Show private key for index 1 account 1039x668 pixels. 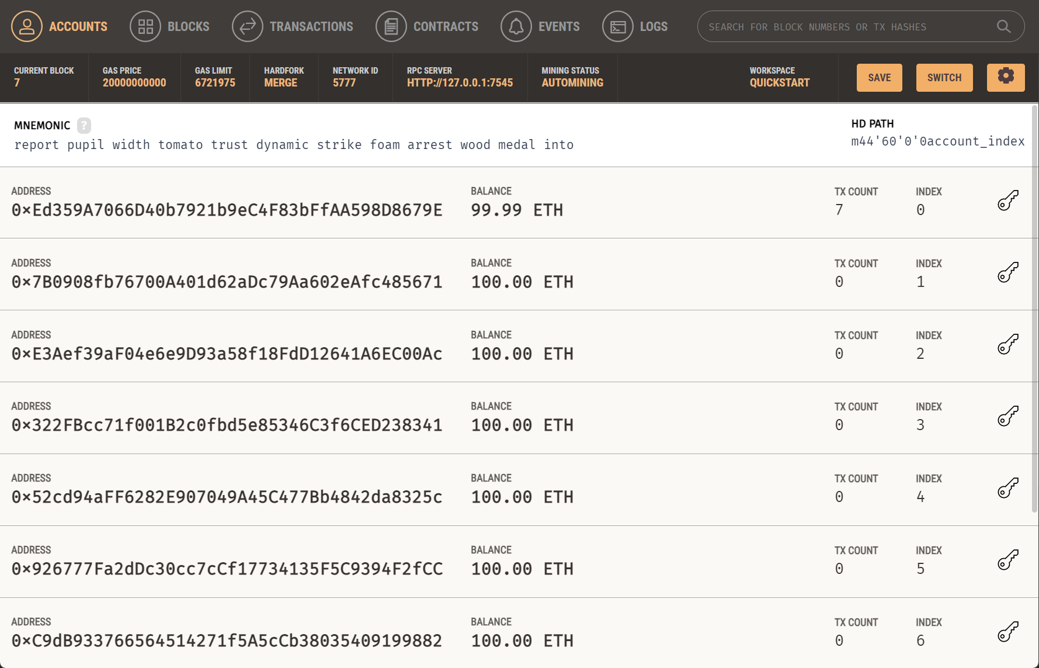pos(1008,272)
